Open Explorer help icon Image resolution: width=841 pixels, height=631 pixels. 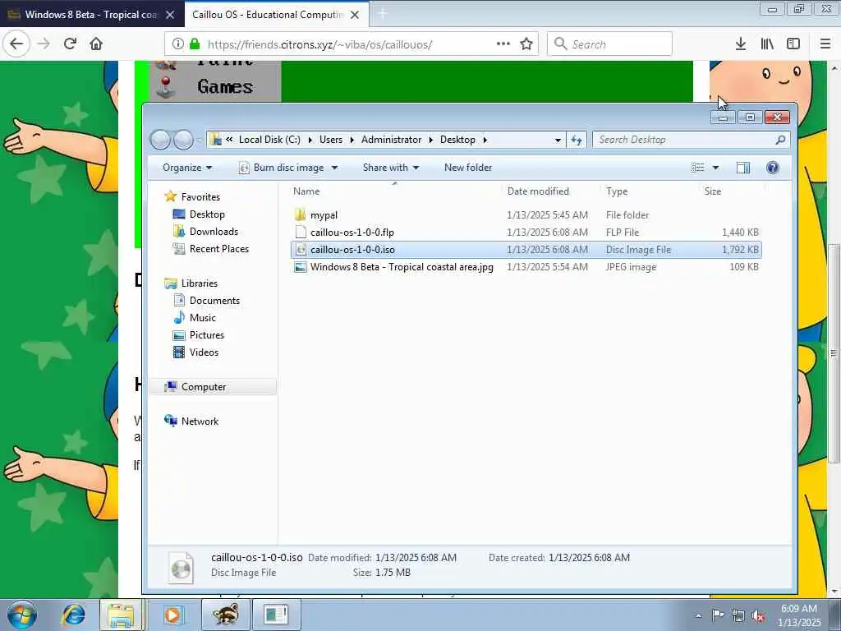pyautogui.click(x=772, y=168)
